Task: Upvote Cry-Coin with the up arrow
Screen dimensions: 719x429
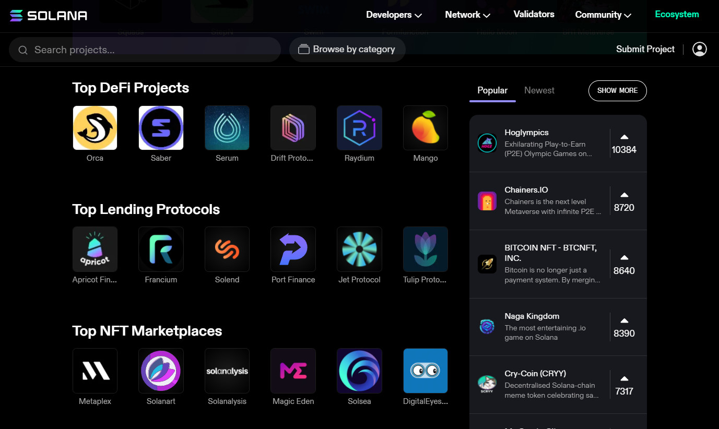Action: tap(624, 378)
